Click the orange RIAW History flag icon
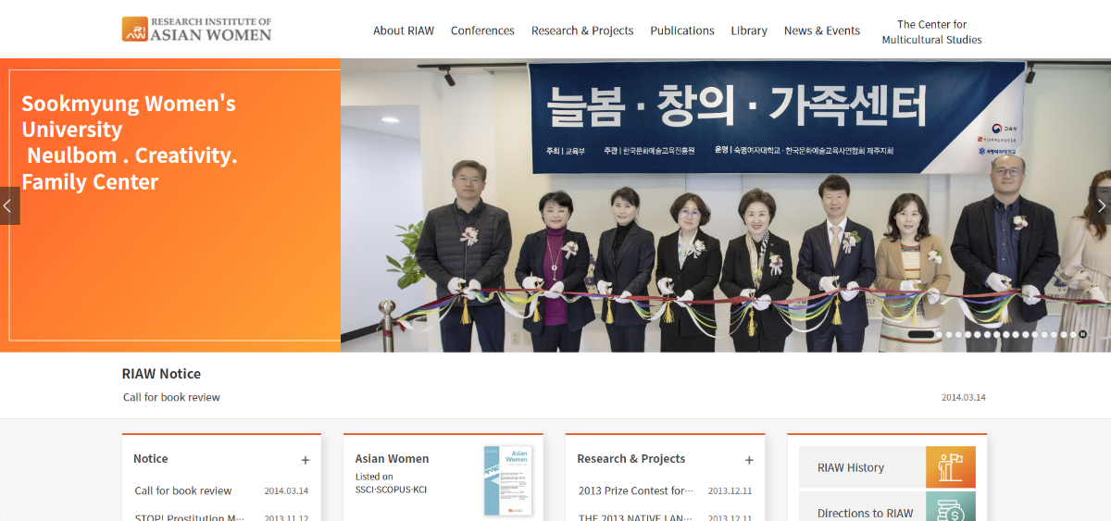The width and height of the screenshot is (1111, 521). (951, 467)
